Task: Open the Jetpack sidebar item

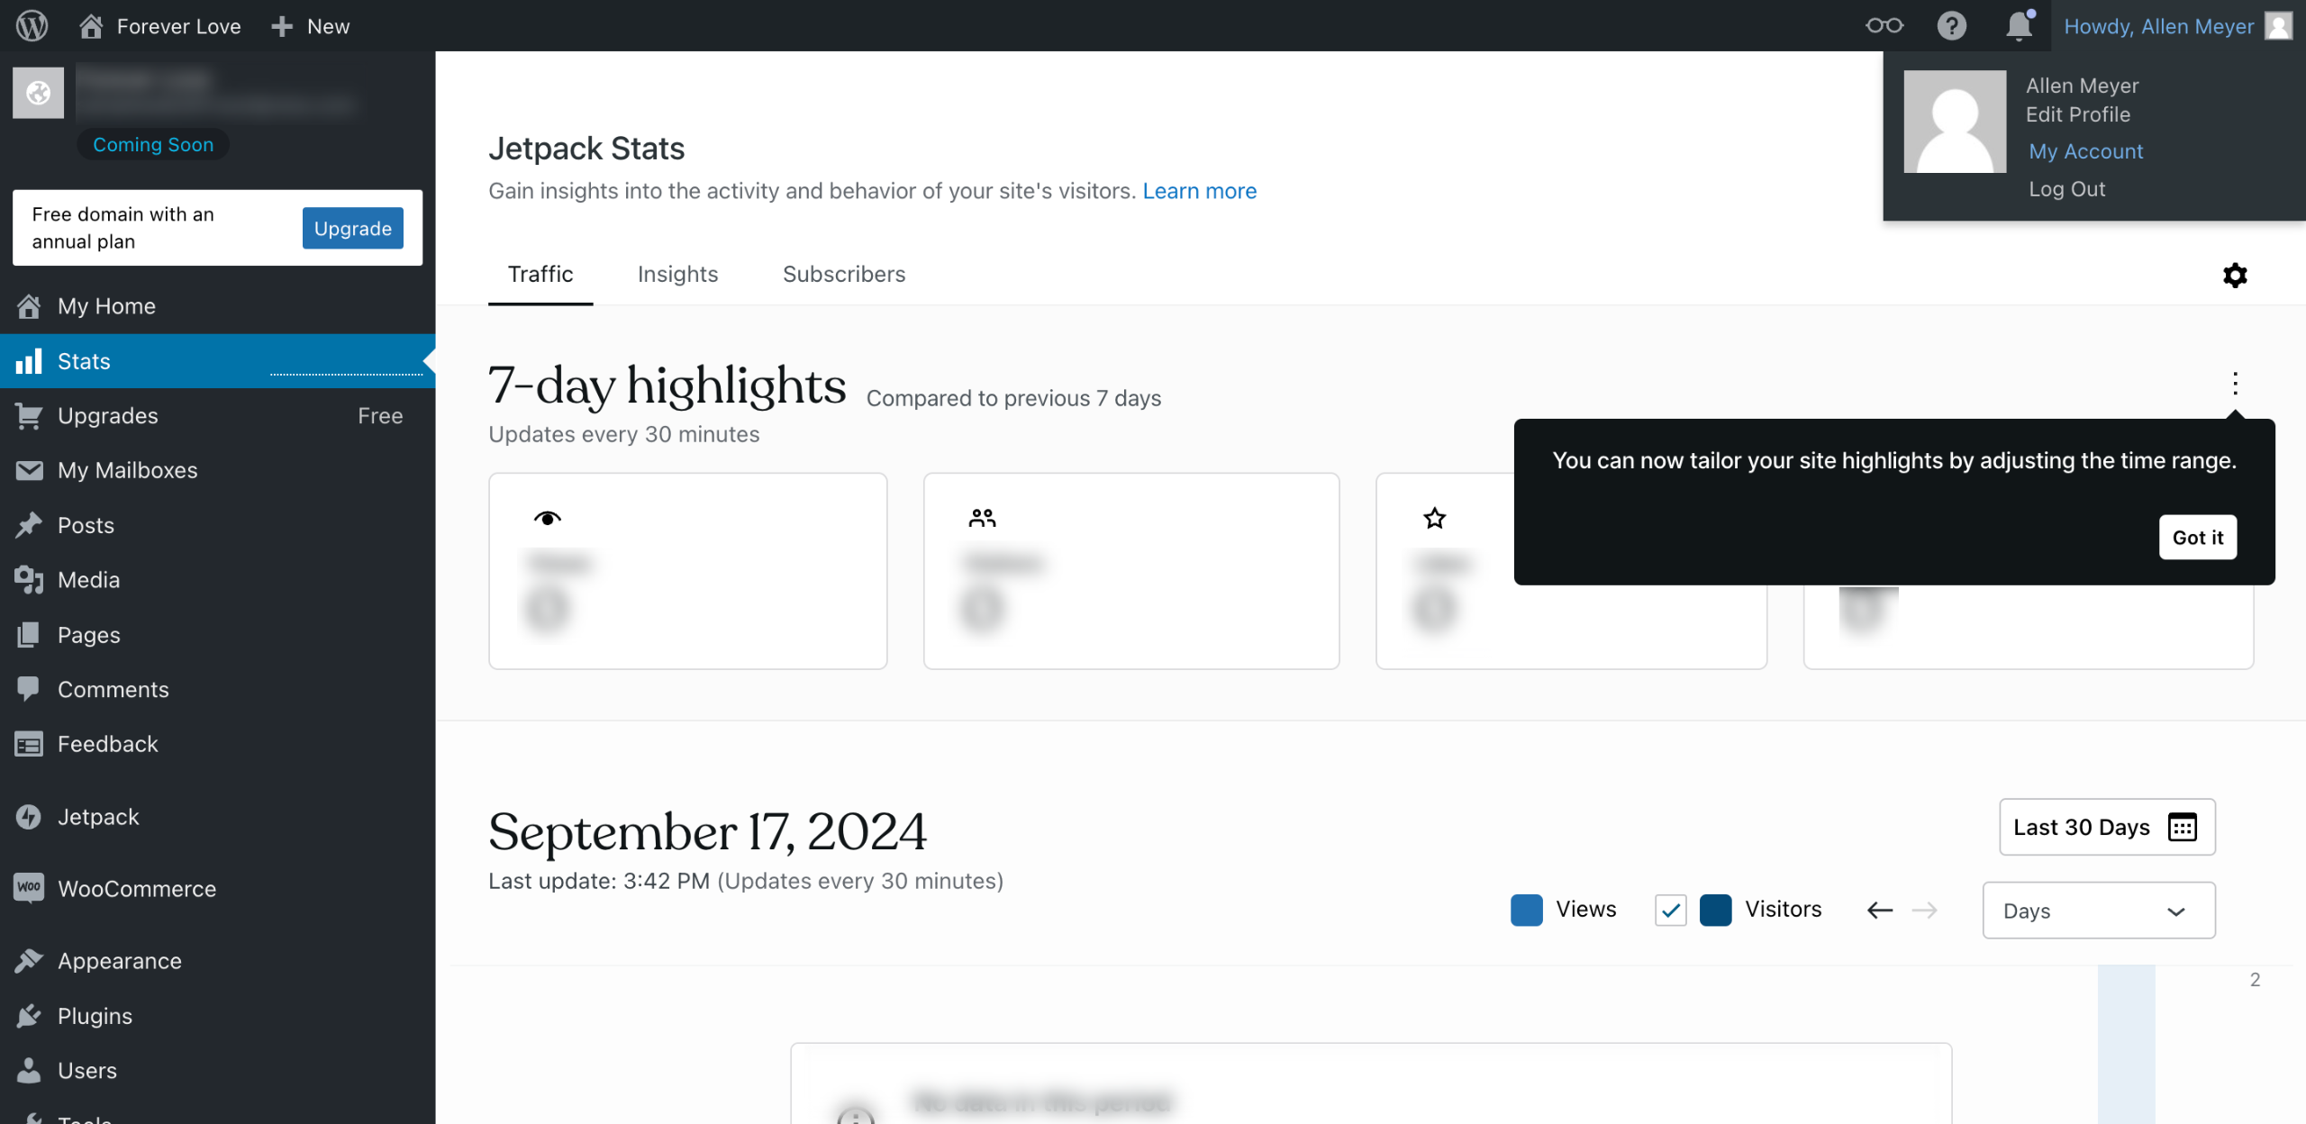Action: point(98,816)
